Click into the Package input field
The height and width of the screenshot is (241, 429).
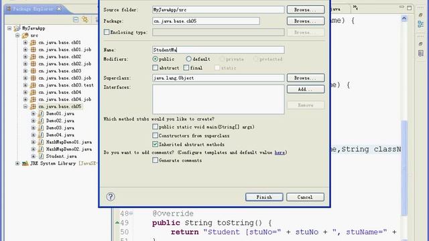(x=206, y=21)
